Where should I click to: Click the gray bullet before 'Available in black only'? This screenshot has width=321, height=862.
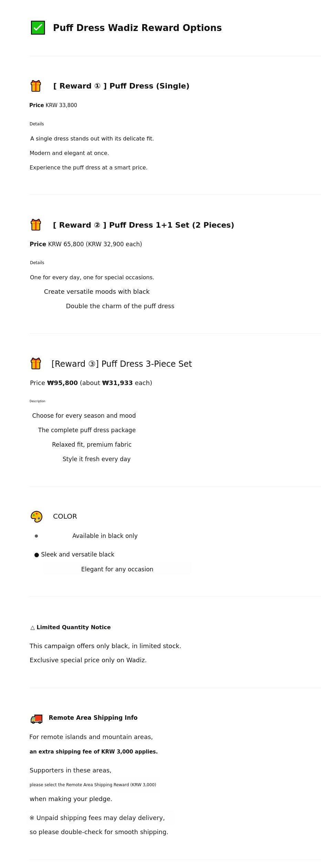tap(37, 536)
